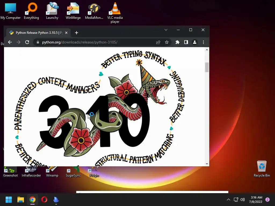Open My Computer desktop icon
The image size is (275, 206).
coord(10,11)
